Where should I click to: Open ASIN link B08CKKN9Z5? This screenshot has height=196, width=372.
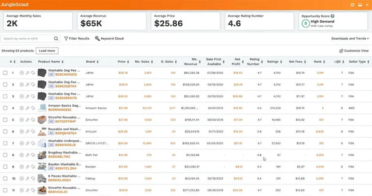[x=66, y=75]
